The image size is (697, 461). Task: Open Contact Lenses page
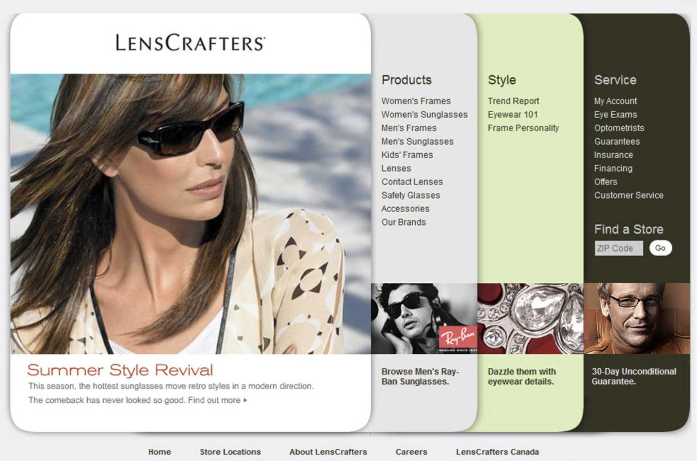click(412, 182)
